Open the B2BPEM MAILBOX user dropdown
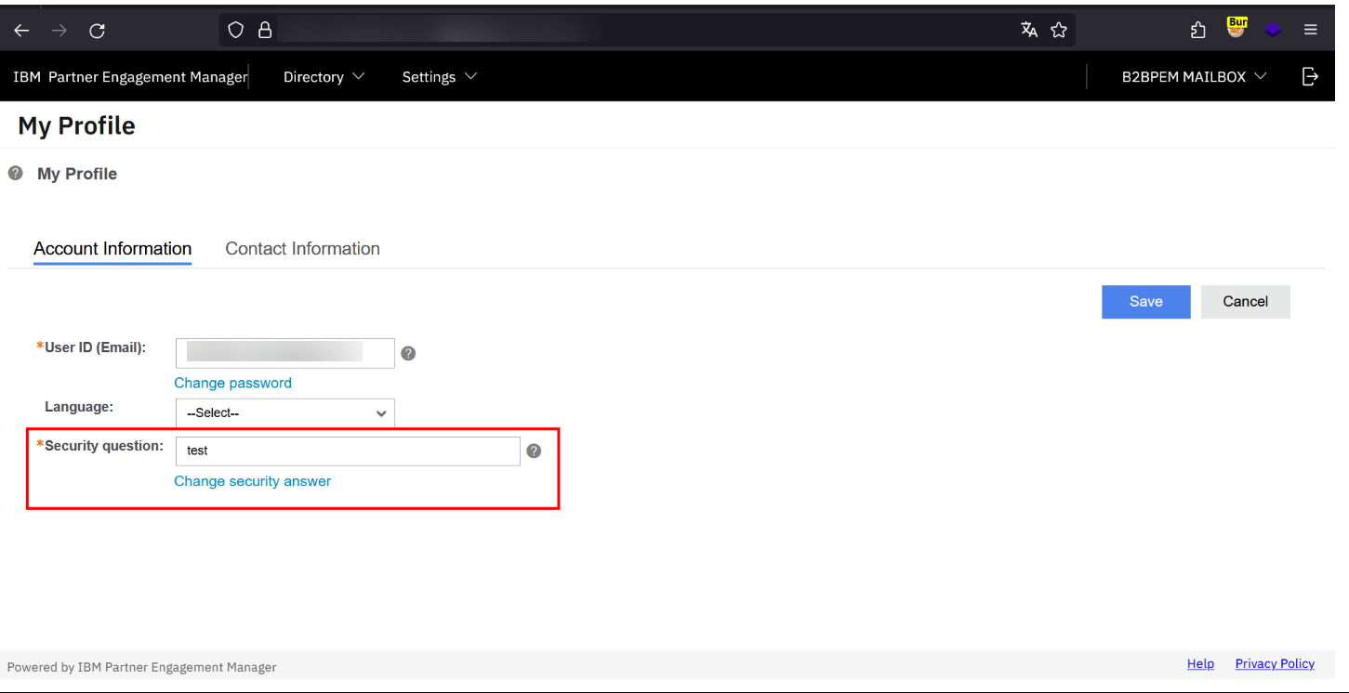Image resolution: width=1349 pixels, height=693 pixels. pos(1194,77)
